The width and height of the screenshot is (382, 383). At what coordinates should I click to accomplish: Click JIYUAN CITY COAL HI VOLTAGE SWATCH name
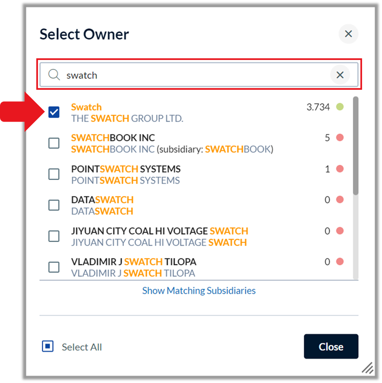pos(159,231)
